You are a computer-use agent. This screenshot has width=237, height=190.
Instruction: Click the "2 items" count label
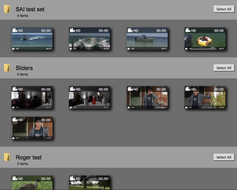(22, 164)
